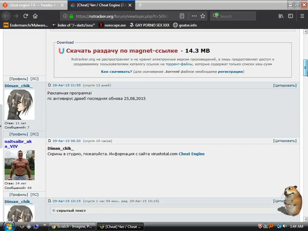Open the Как скачивать? link
The width and height of the screenshot is (308, 231).
116,72
